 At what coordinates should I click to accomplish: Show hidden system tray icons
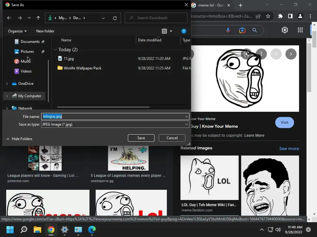click(262, 230)
